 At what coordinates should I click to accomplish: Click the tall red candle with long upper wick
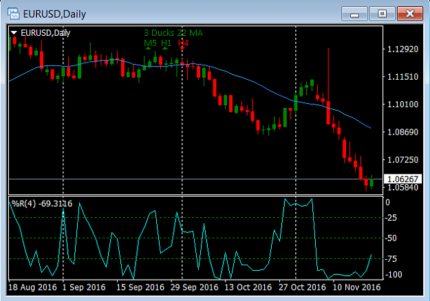tap(328, 112)
